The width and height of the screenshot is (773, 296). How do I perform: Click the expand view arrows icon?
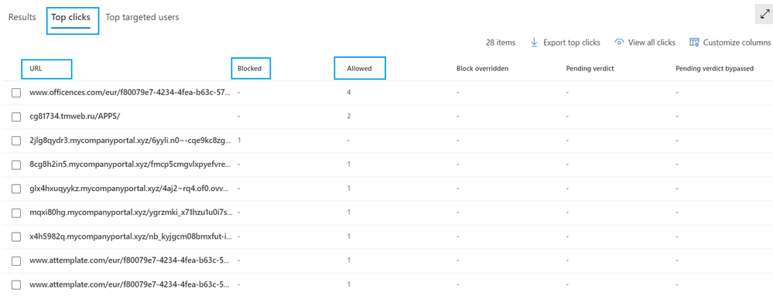pyautogui.click(x=764, y=15)
